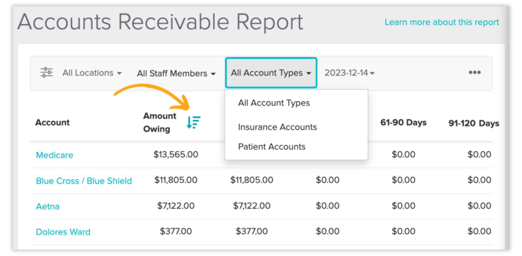
Task: Open Learn more about this report link
Action: (442, 22)
